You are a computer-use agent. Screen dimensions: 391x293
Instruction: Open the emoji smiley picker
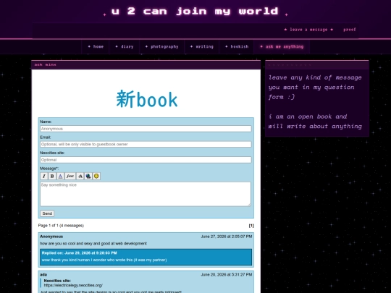96,176
